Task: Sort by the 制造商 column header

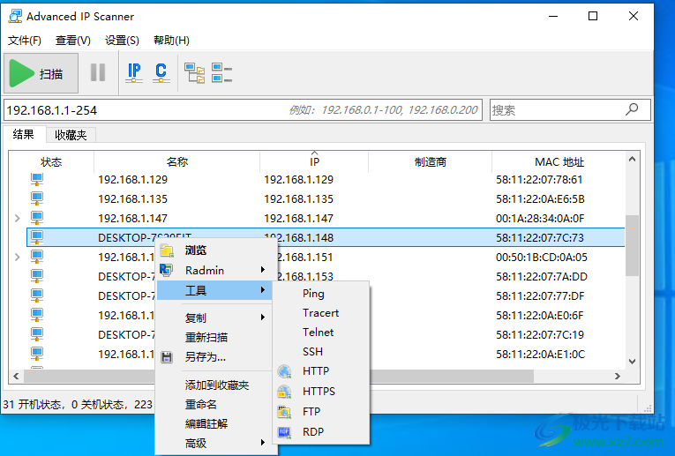Action: coord(430,161)
